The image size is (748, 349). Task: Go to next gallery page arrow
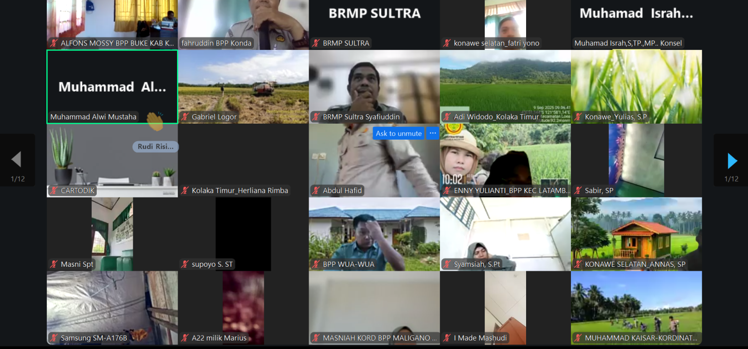[732, 161]
